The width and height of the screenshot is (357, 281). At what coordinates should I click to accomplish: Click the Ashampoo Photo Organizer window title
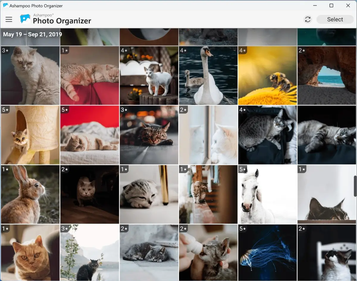(36, 6)
